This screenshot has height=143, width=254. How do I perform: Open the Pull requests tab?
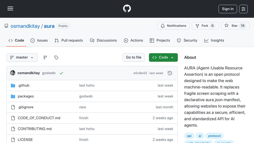click(x=69, y=40)
